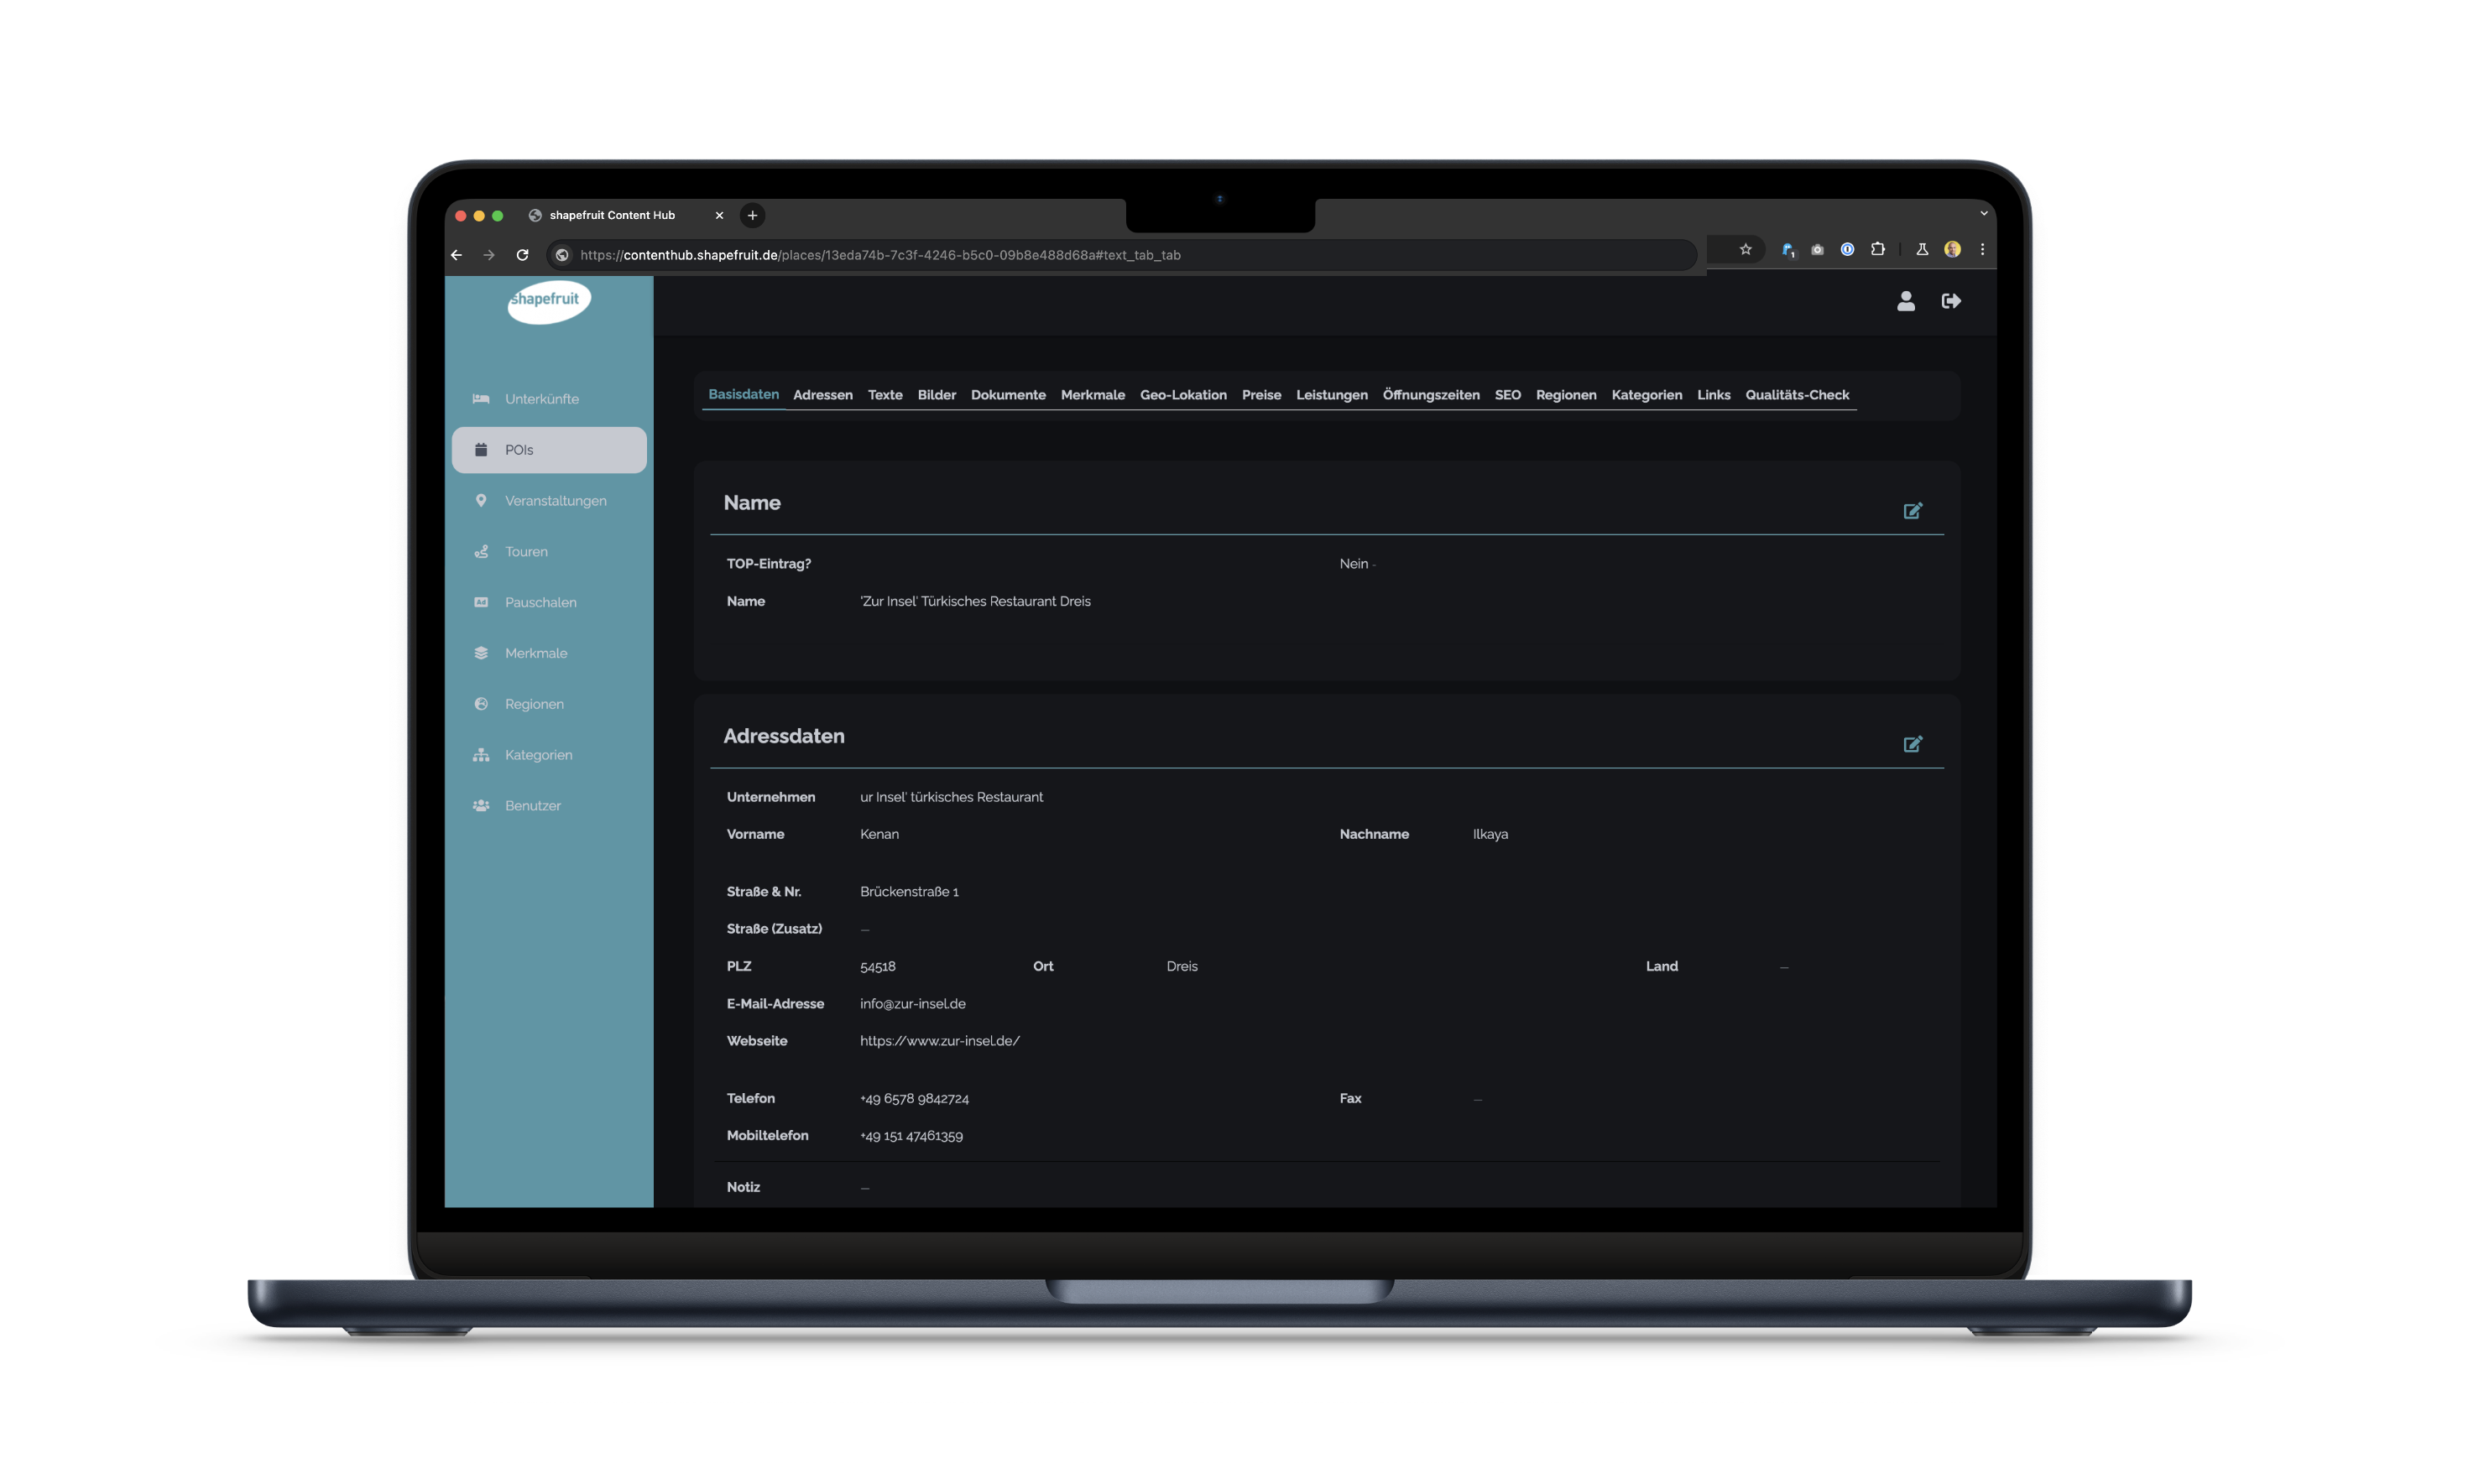2484x1484 pixels.
Task: Switch to the Texte tab
Action: (x=885, y=395)
